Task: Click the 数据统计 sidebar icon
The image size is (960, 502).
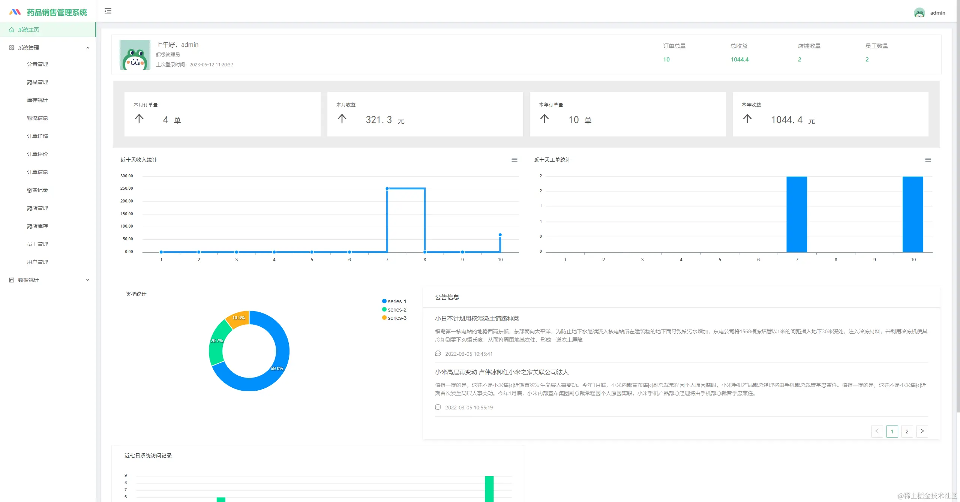Action: [x=12, y=280]
